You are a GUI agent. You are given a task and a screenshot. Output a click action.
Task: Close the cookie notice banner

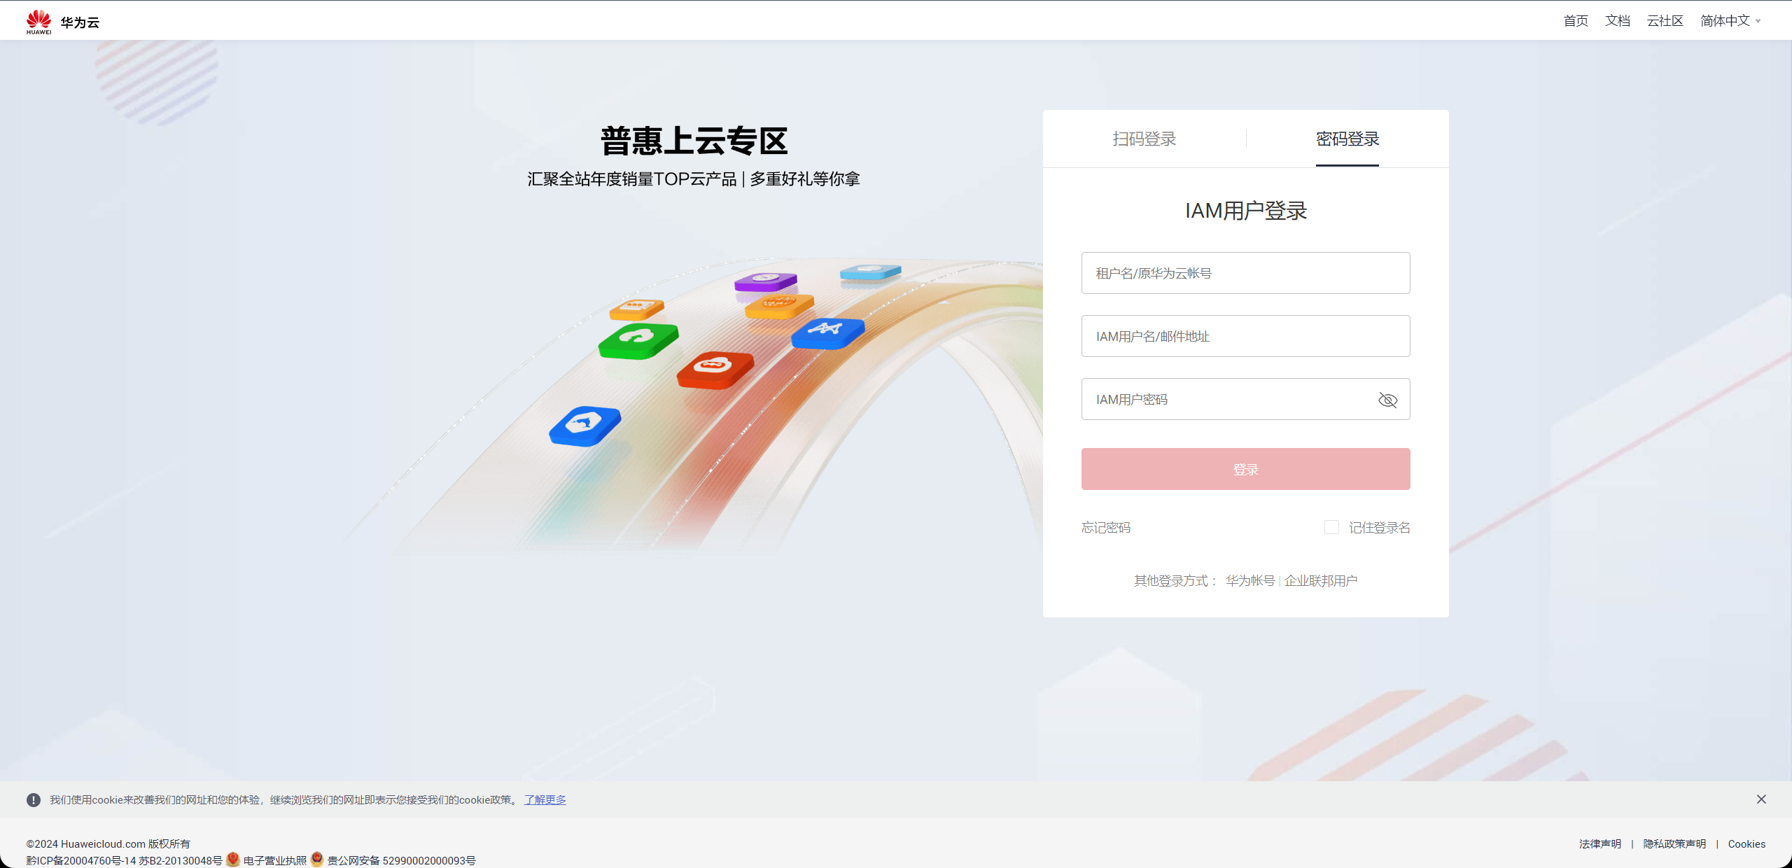coord(1761,799)
